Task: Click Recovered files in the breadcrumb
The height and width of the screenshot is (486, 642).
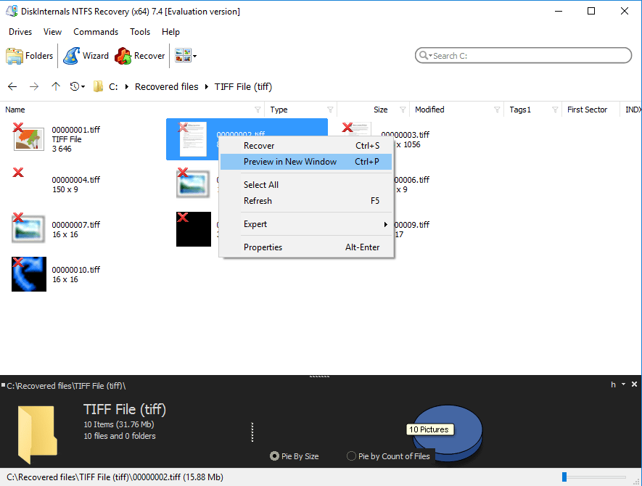Action: coord(166,86)
